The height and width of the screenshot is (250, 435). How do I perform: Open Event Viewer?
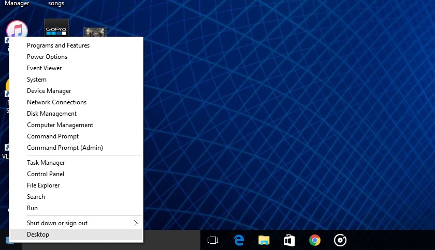(x=76, y=68)
